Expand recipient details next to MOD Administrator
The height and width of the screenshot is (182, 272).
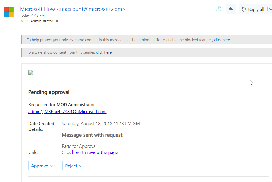57,21
